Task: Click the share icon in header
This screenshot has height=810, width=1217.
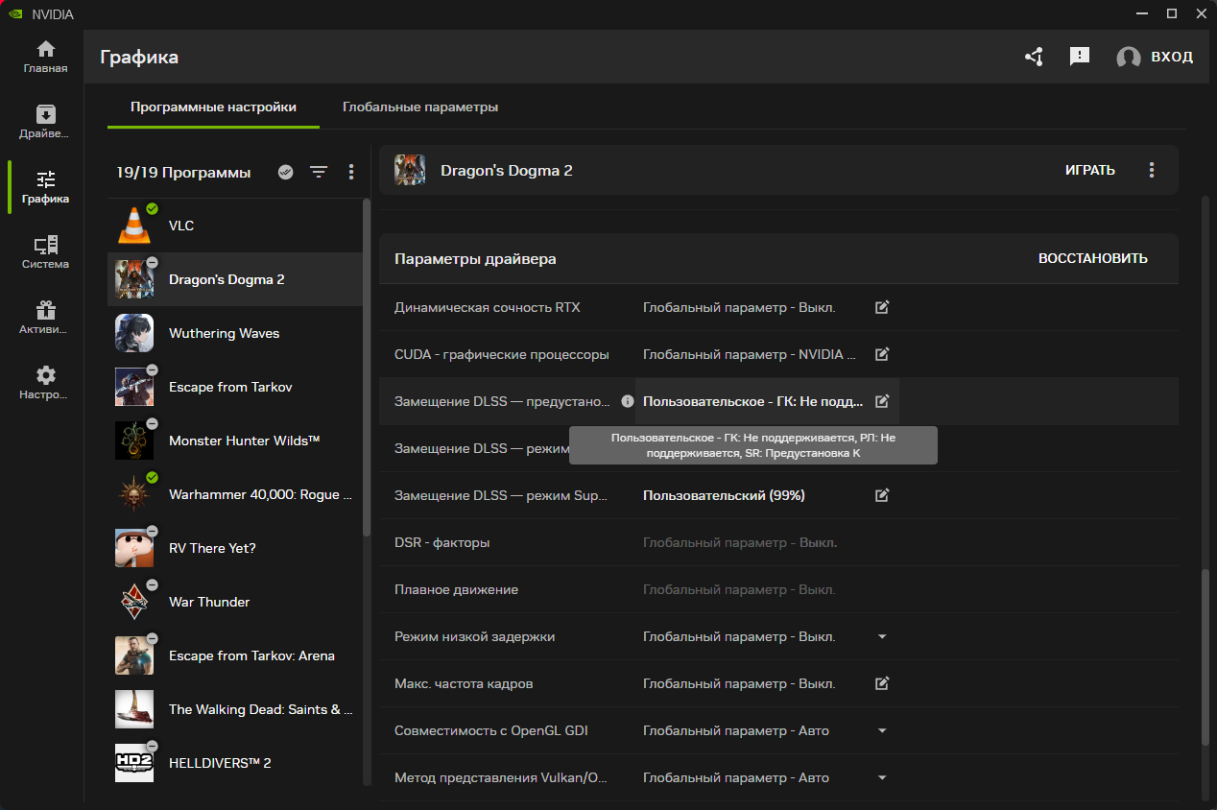Action: click(x=1034, y=57)
